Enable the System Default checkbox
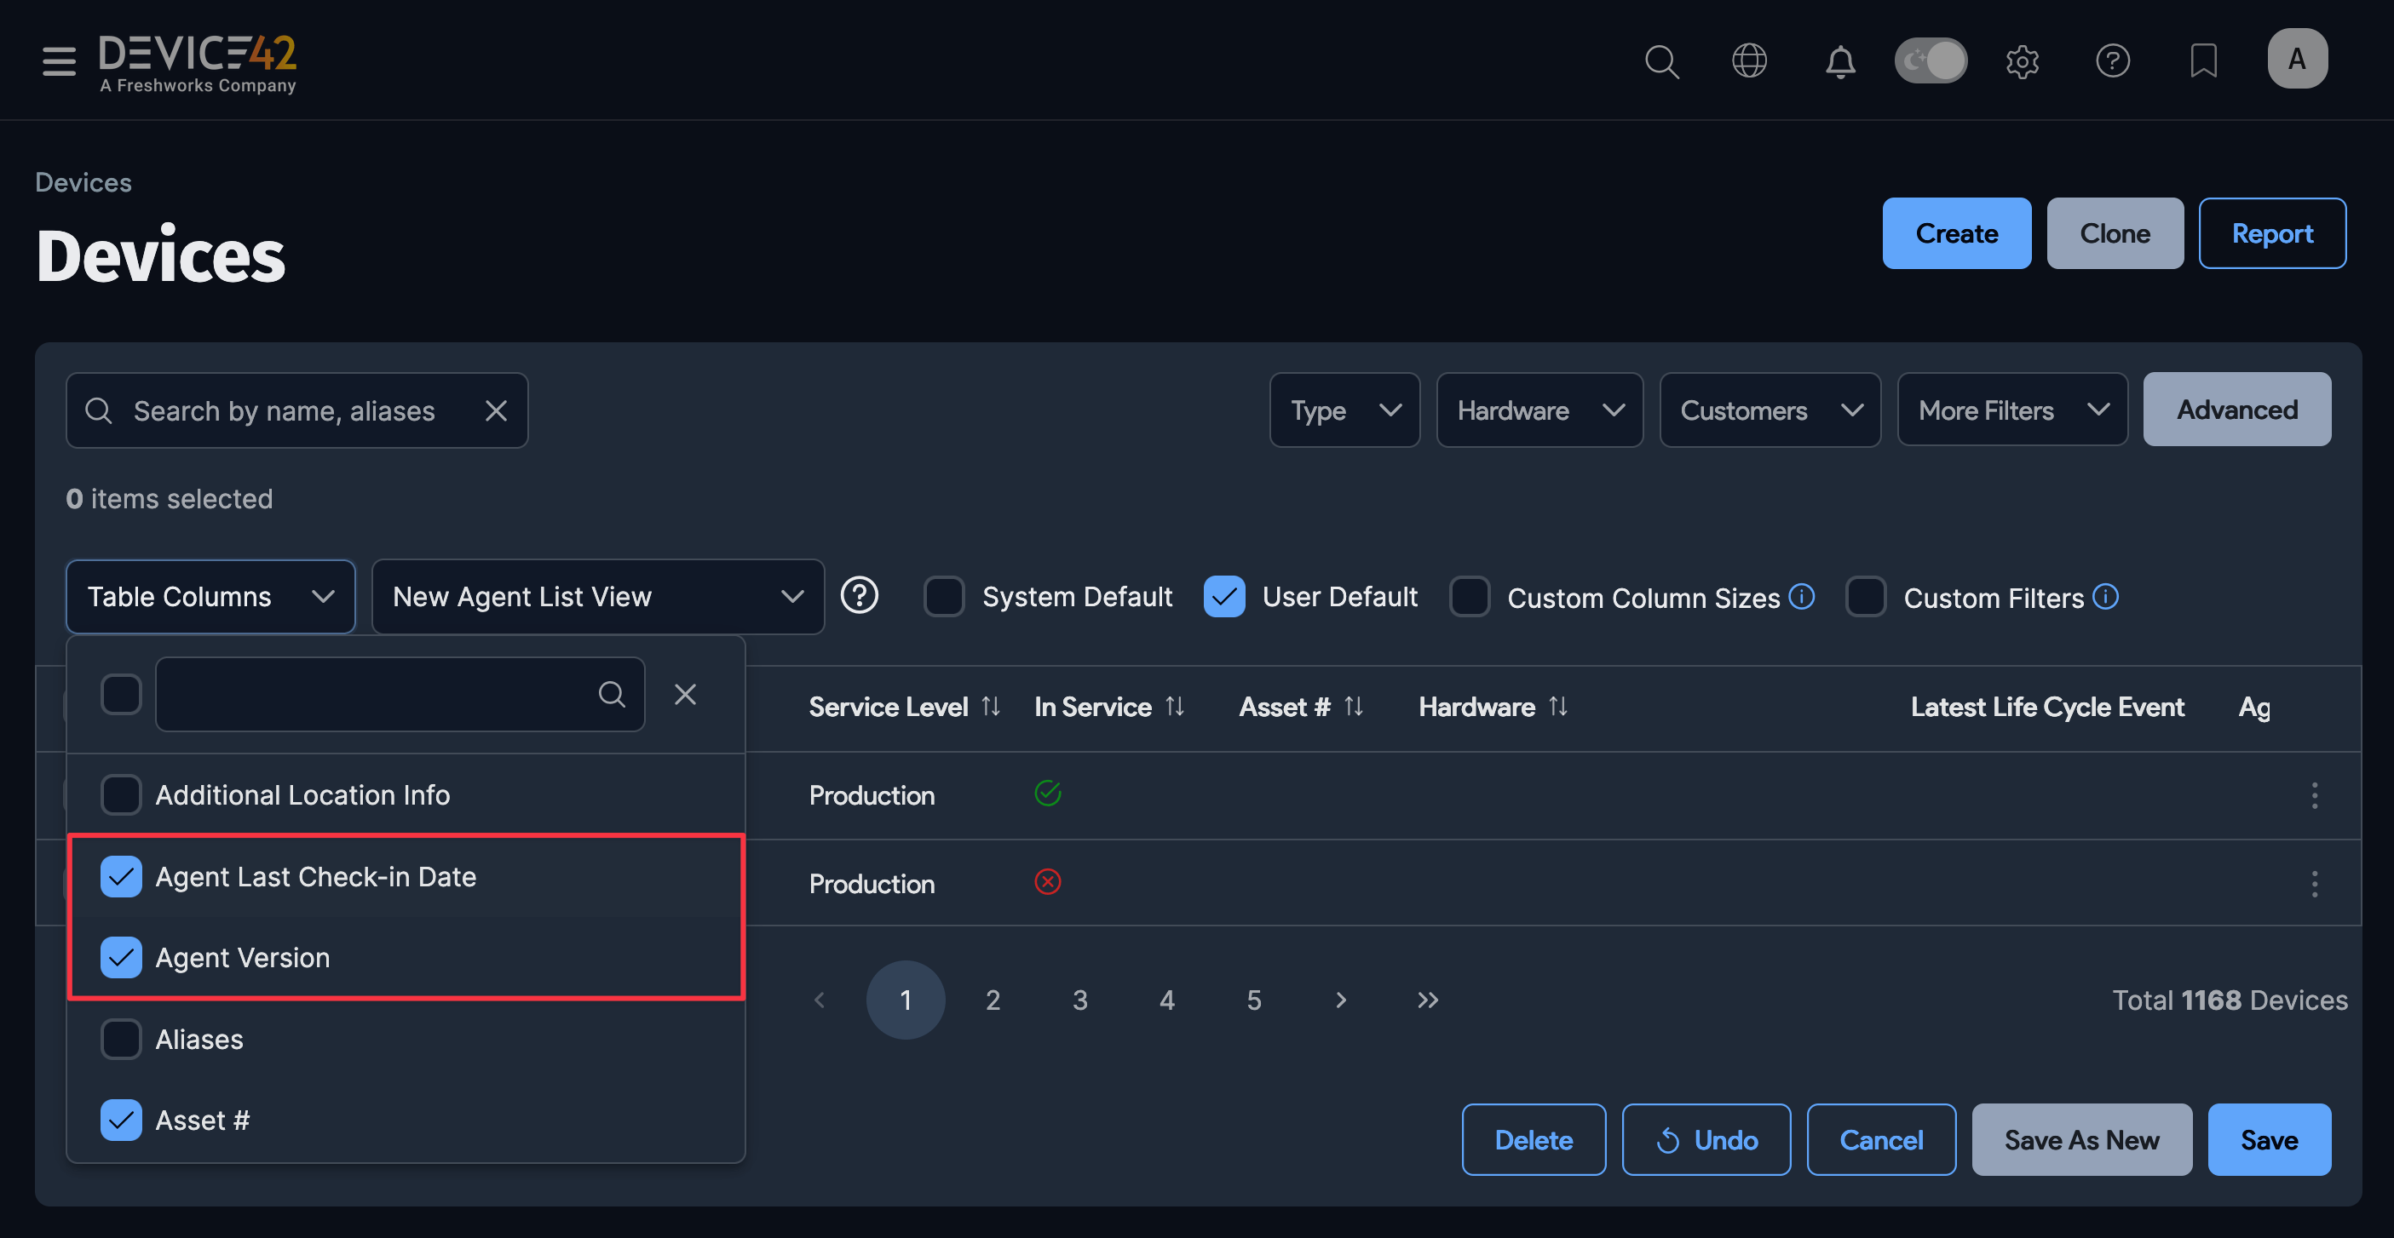The height and width of the screenshot is (1238, 2394). pos(943,596)
